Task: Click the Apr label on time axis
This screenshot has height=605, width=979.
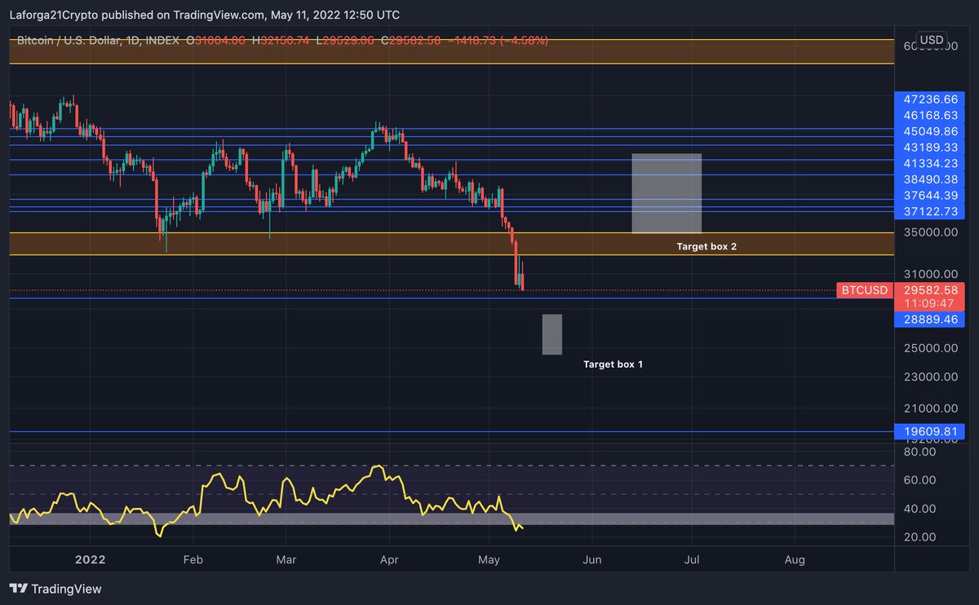Action: (388, 560)
